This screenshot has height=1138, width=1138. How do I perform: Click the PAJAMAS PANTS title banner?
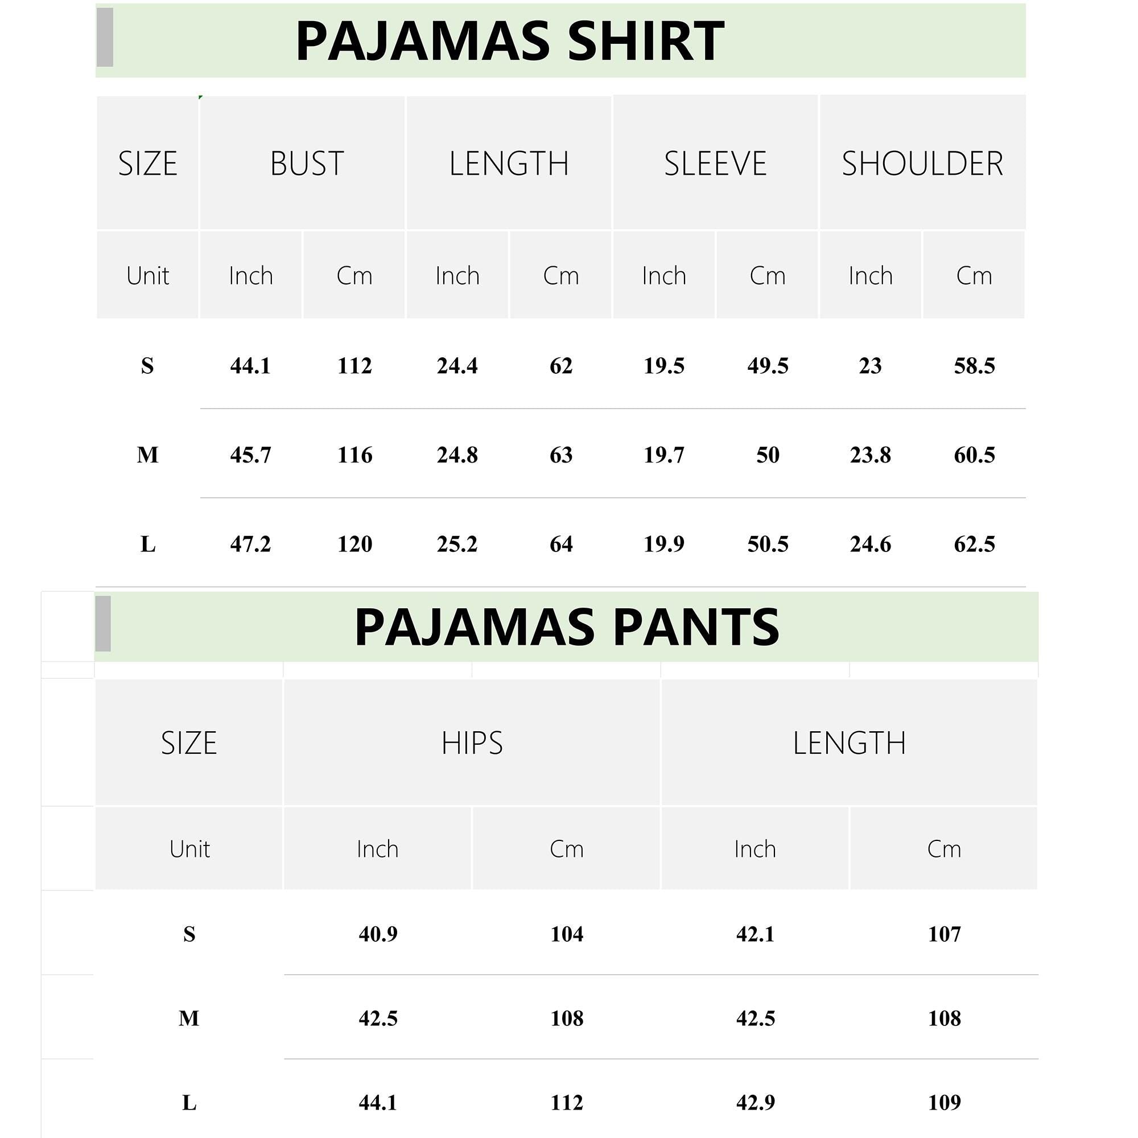point(566,626)
